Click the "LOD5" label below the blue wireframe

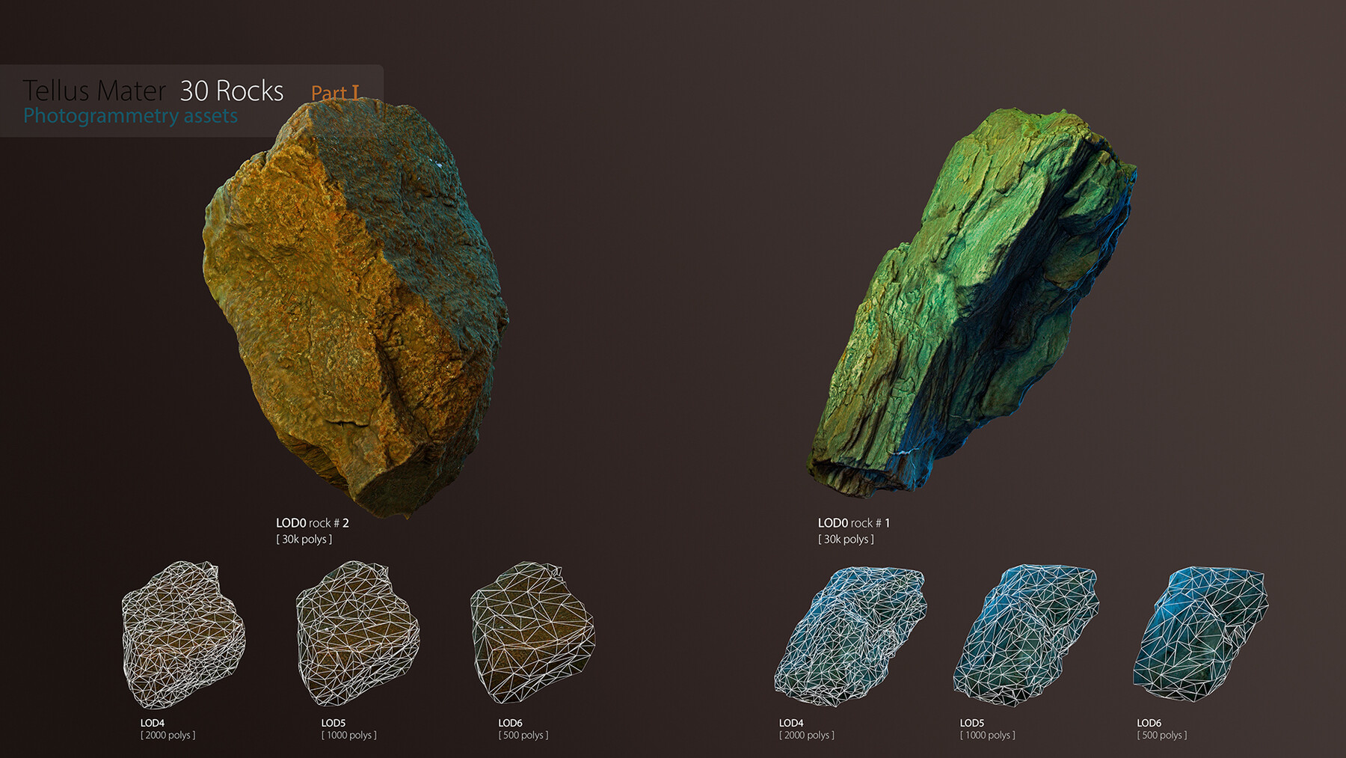(972, 723)
